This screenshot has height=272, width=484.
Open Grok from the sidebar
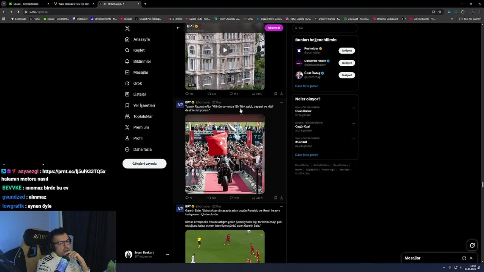pyautogui.click(x=133, y=83)
